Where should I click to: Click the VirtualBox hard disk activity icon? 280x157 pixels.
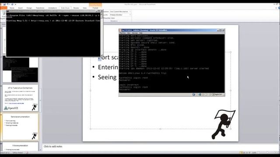tap(194, 95)
